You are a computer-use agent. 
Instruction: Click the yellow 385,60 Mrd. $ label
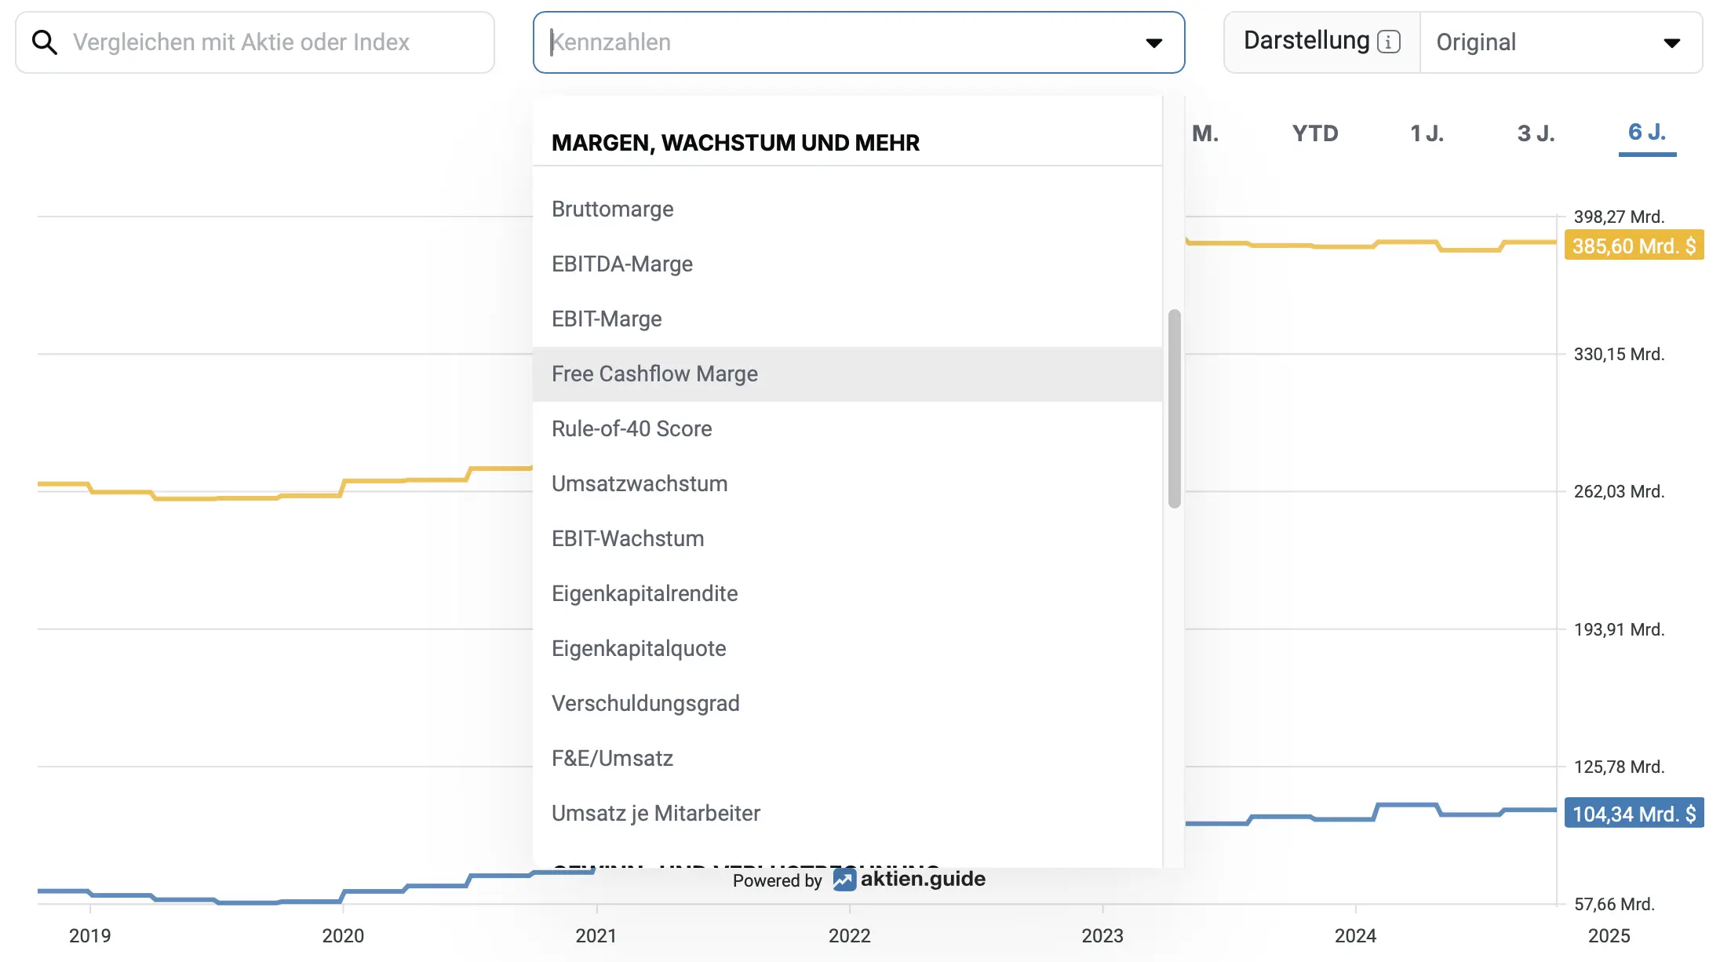pyautogui.click(x=1634, y=246)
